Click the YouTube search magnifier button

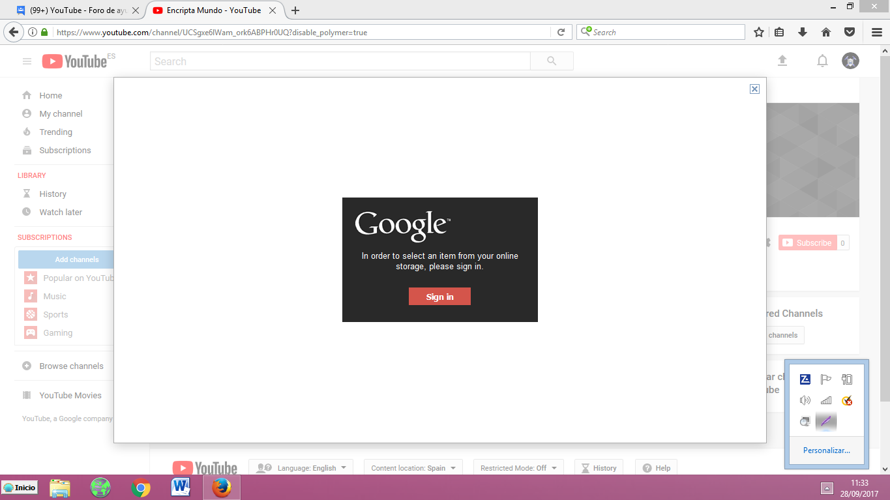[552, 61]
